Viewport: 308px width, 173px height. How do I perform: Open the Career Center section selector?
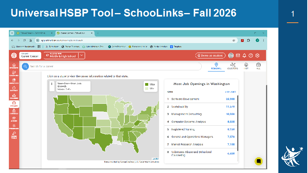30,55
